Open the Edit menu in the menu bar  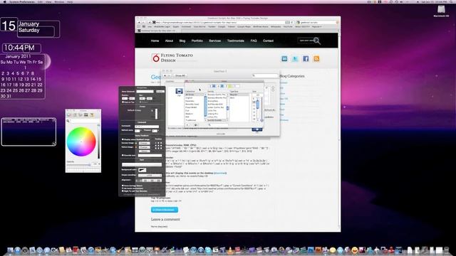pyautogui.click(x=40, y=1)
